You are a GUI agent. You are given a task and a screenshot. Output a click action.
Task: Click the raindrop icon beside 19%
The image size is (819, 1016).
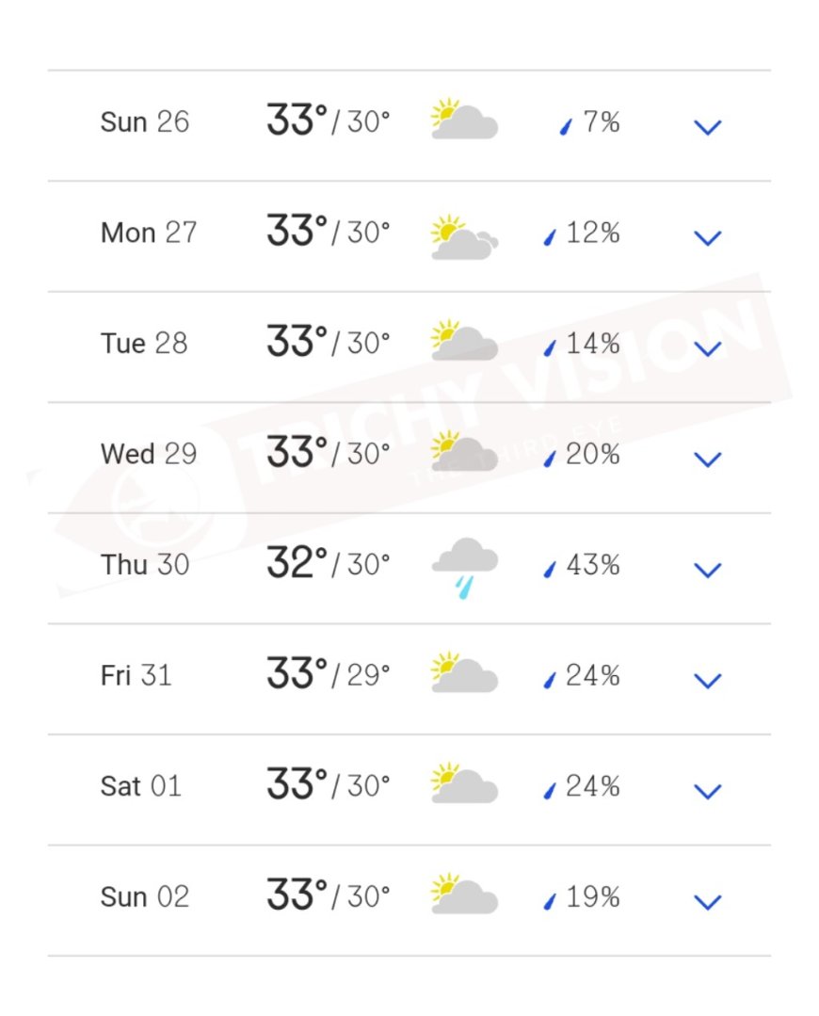[x=551, y=901]
